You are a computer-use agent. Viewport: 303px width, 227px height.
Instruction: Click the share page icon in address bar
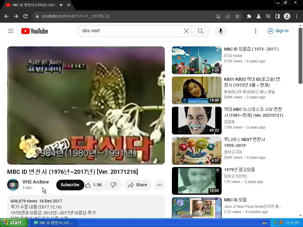pyautogui.click(x=228, y=17)
